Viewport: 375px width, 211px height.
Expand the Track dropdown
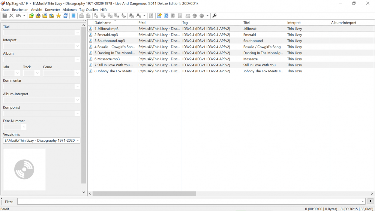tap(37, 73)
